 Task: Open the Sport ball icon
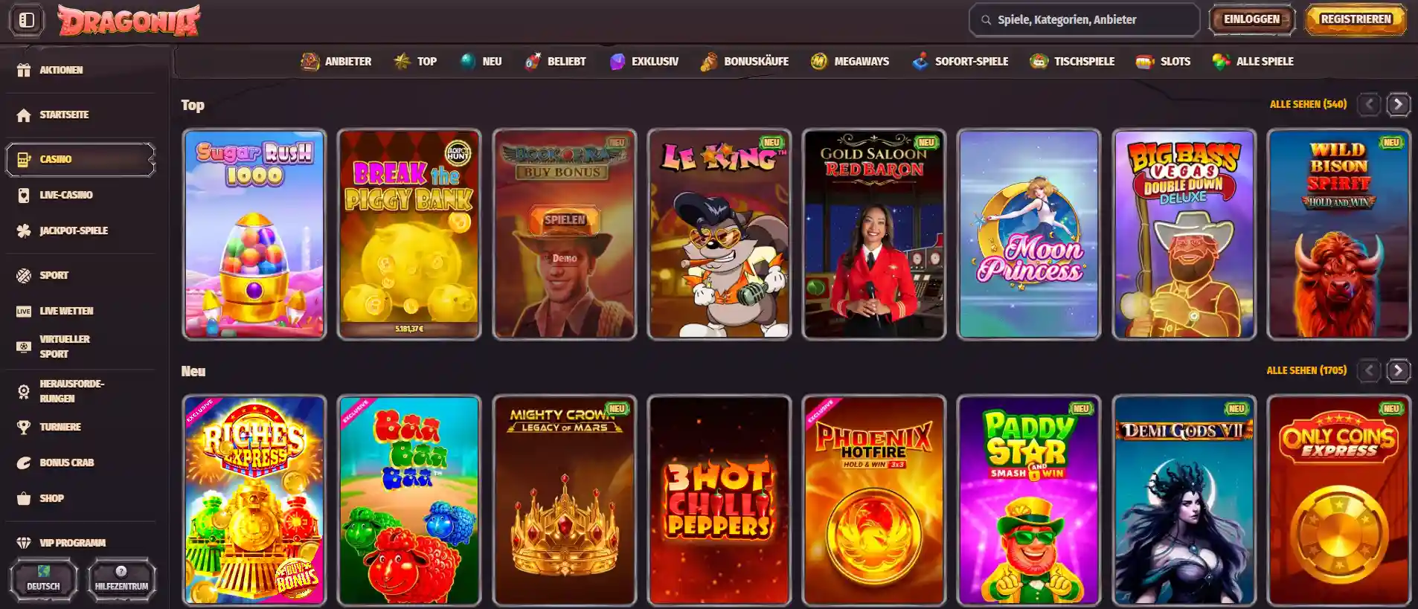tap(24, 275)
